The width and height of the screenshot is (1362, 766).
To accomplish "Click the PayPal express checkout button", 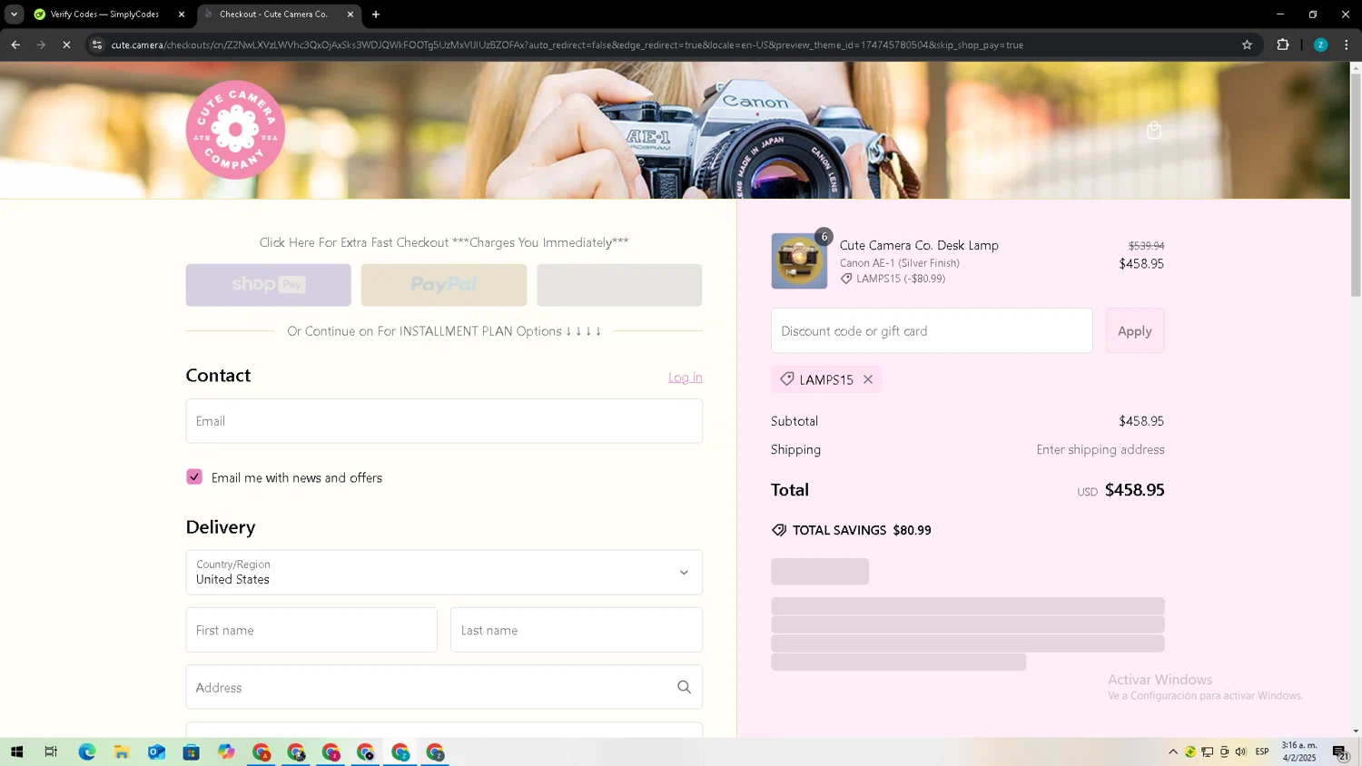I will click(444, 285).
